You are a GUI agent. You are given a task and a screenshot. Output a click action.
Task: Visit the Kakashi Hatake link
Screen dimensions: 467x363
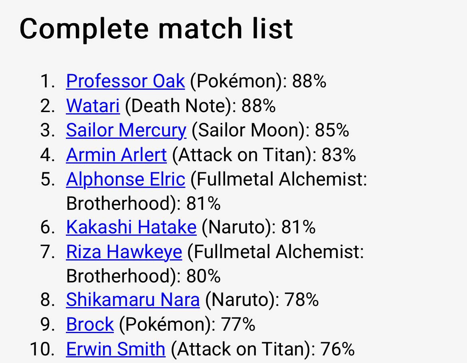131,227
